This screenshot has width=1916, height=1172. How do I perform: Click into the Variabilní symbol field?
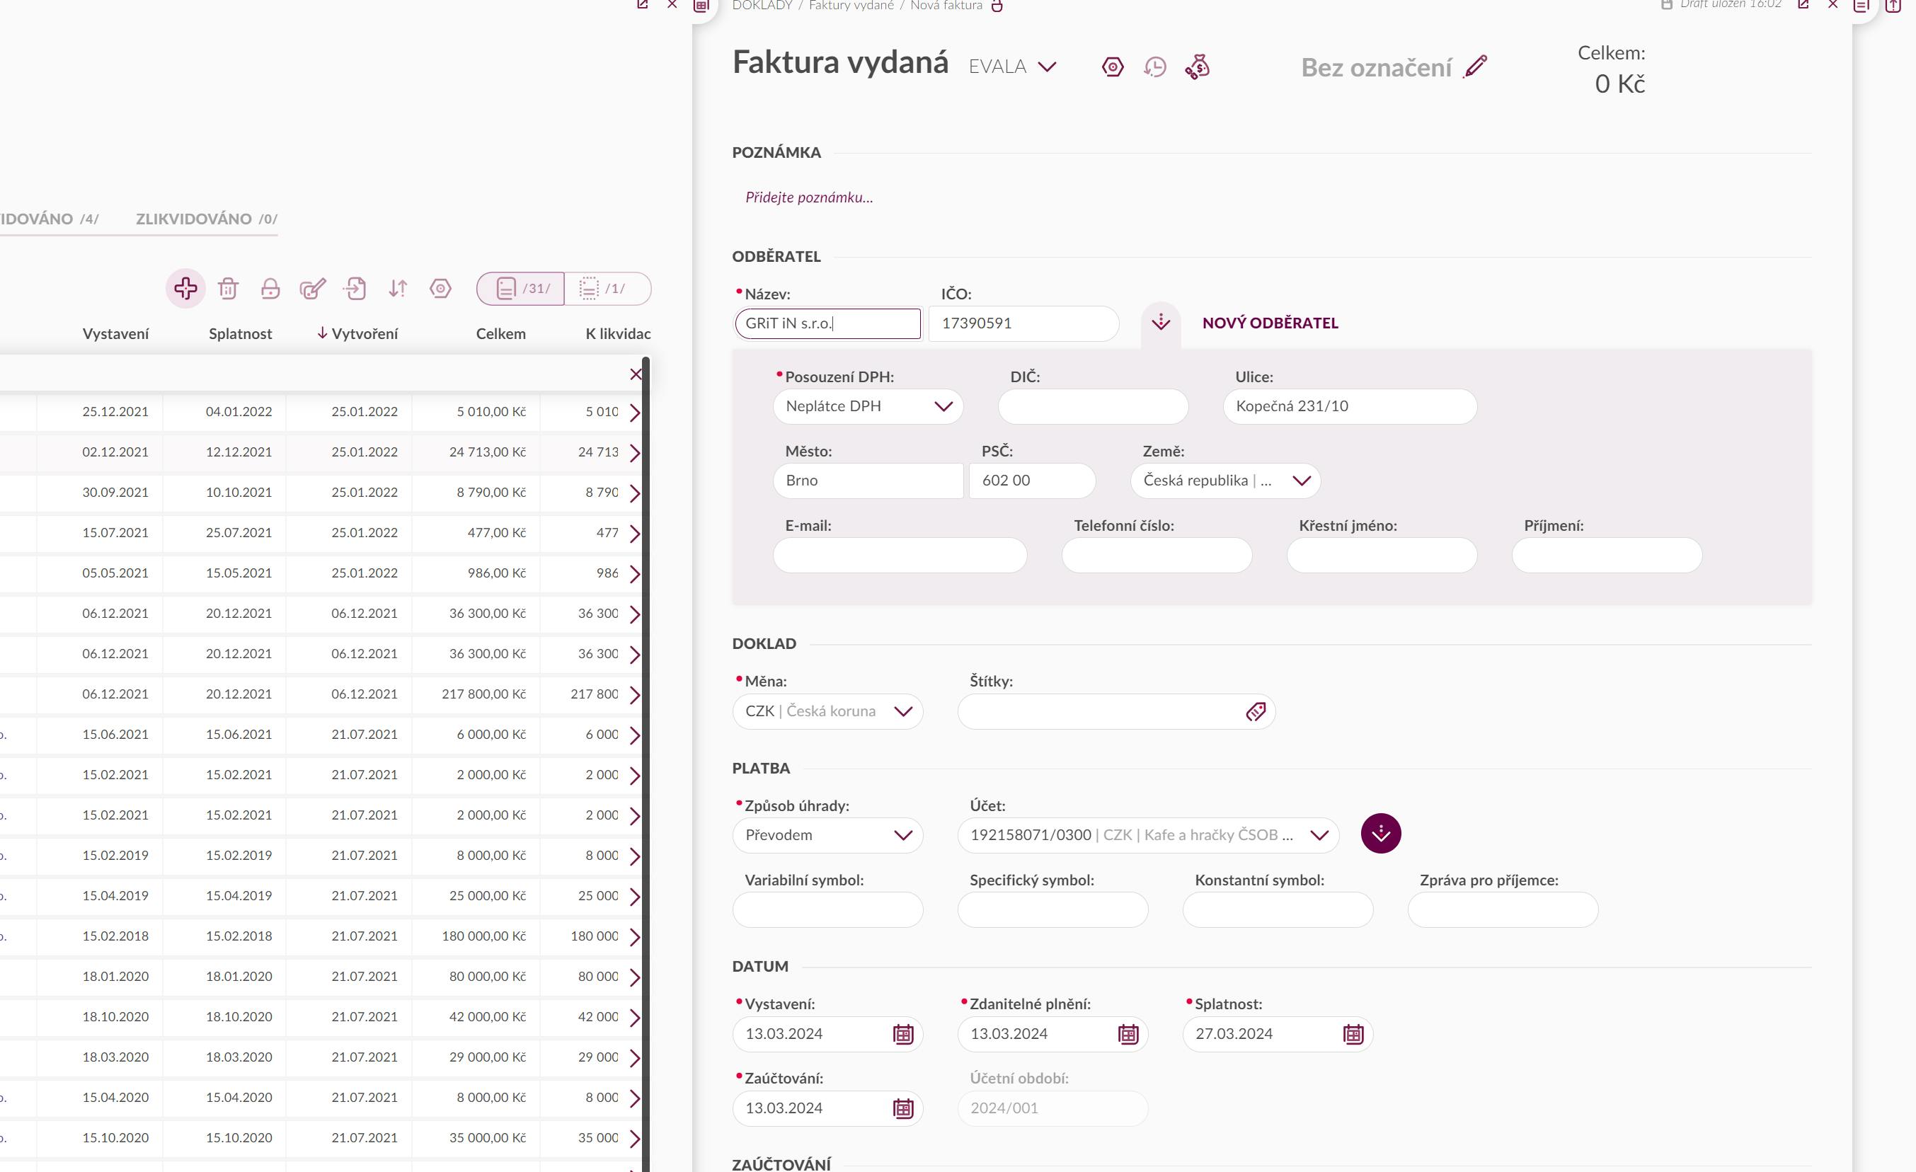tap(827, 909)
